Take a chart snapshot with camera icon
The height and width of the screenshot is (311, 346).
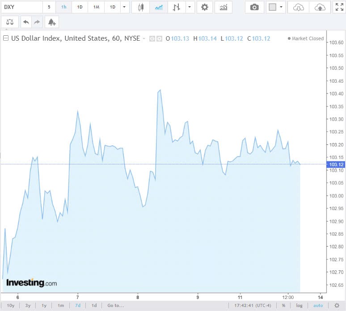point(254,7)
